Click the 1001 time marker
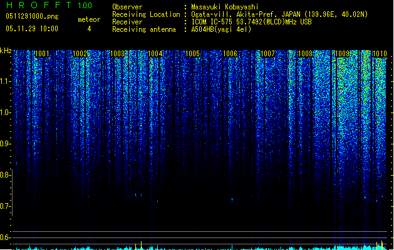Screen dimensions: 394x250 coord(42,53)
